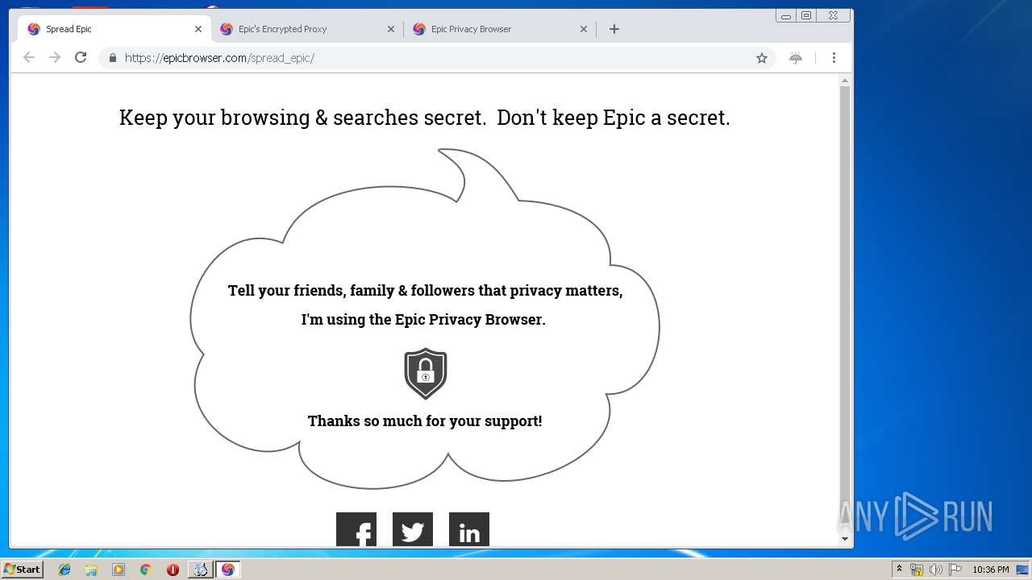Image resolution: width=1032 pixels, height=580 pixels.
Task: Close the Spread Epic tab
Action: (198, 29)
